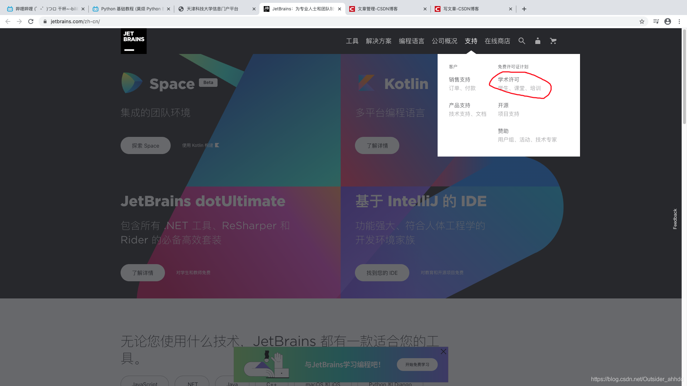Go back with the browser back arrow

tap(8, 21)
